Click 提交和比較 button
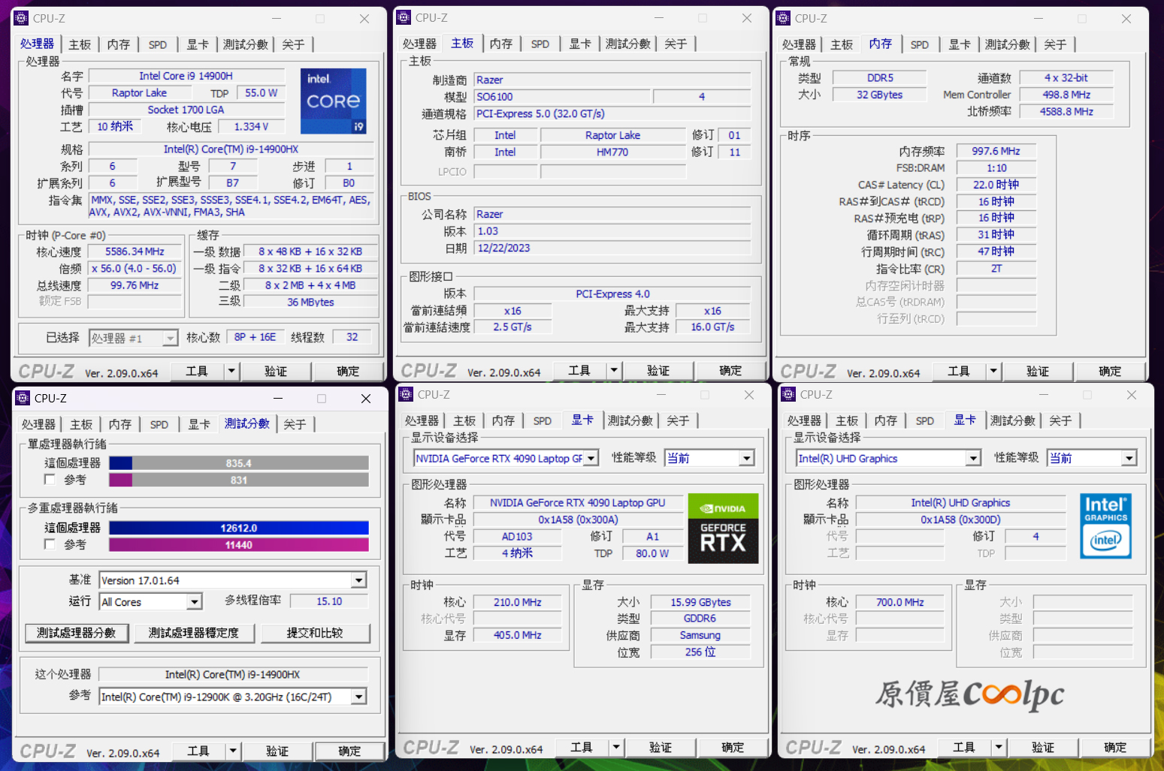The width and height of the screenshot is (1164, 771). tap(315, 633)
